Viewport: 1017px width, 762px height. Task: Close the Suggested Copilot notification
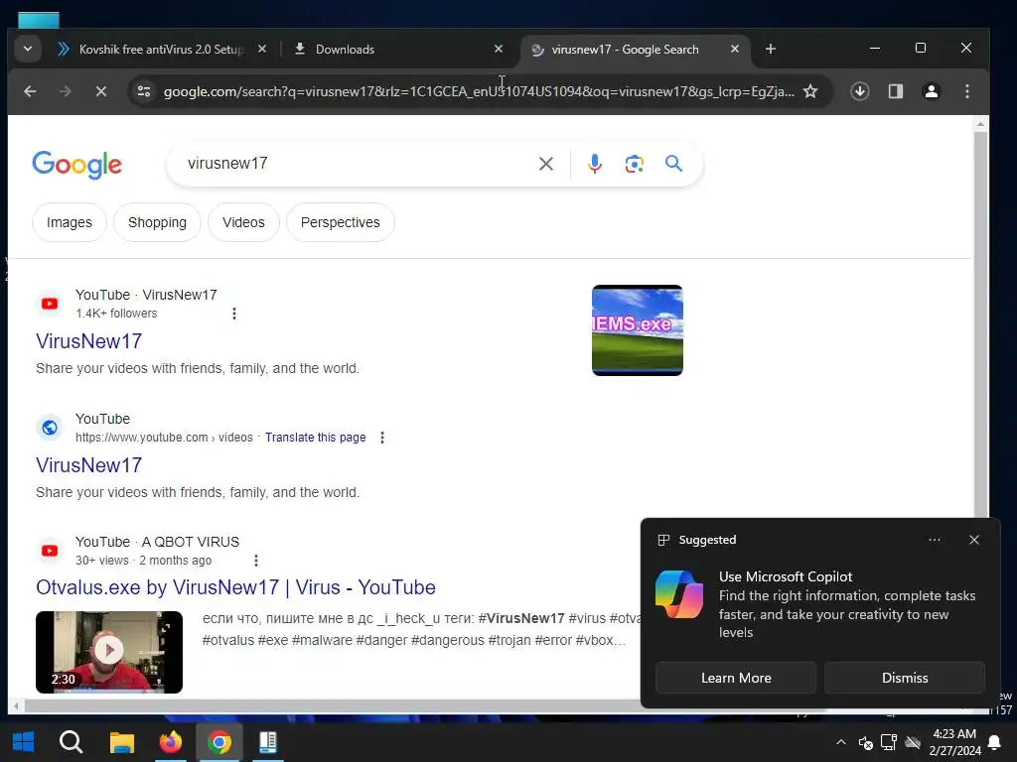point(973,540)
